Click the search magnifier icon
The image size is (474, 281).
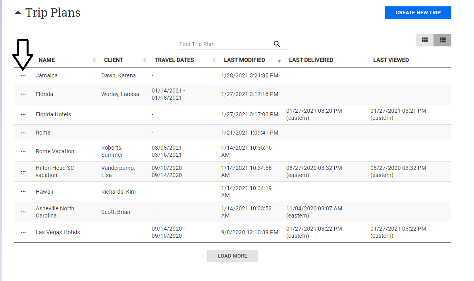277,44
